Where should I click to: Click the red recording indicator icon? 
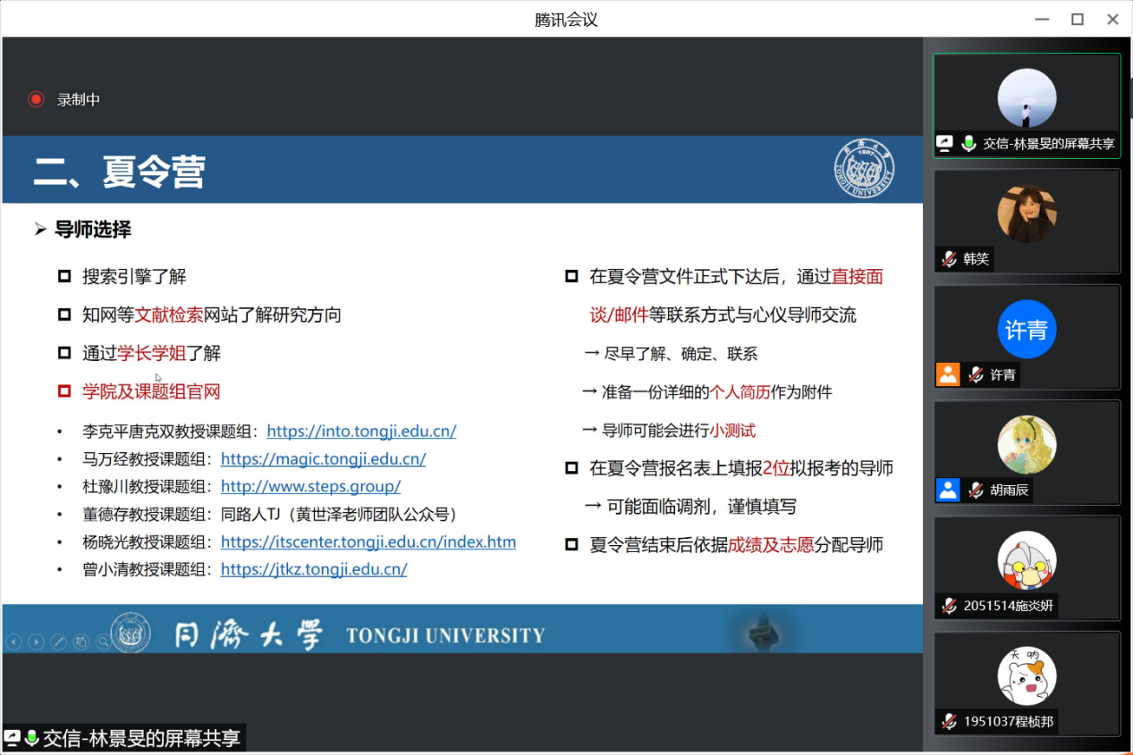[x=36, y=99]
